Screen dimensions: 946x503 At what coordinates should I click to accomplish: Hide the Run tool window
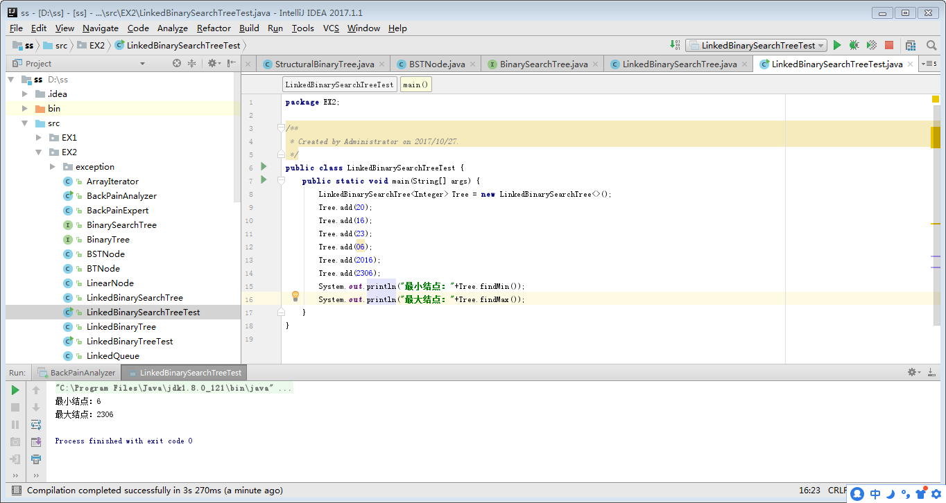point(932,372)
